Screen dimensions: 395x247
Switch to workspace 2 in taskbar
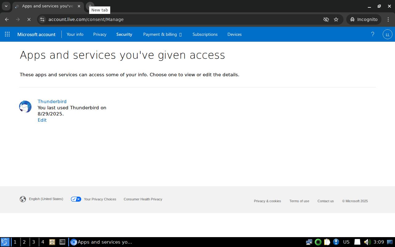[x=24, y=242]
